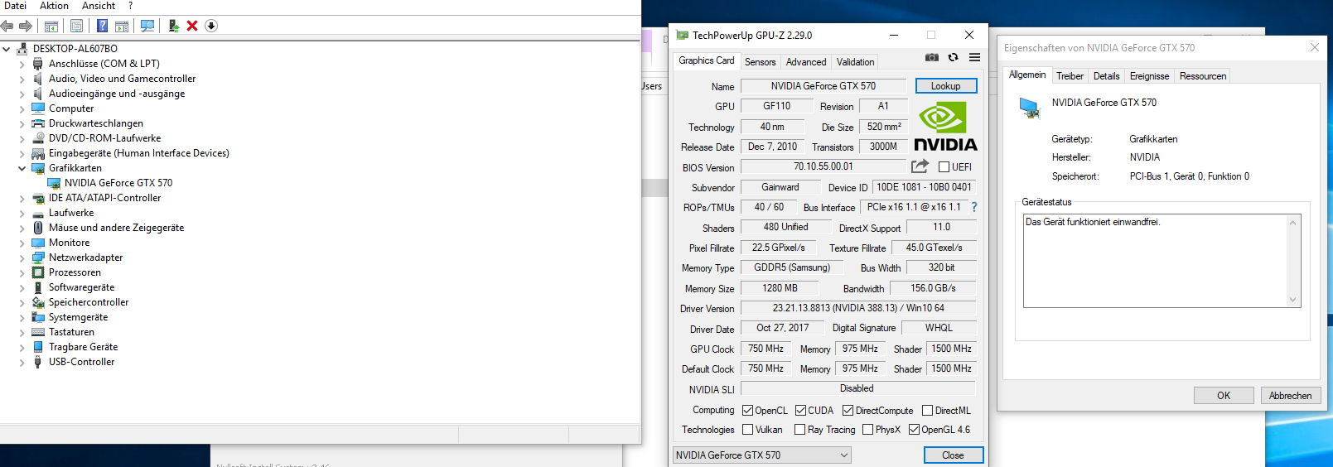
Task: Click the DESKTOP-AL607BO computer icon
Action: pyautogui.click(x=22, y=49)
